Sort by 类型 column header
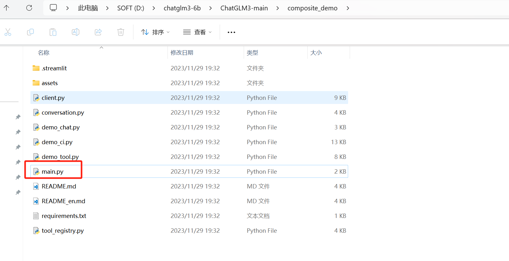Viewport: 509px width, 261px height. [252, 53]
